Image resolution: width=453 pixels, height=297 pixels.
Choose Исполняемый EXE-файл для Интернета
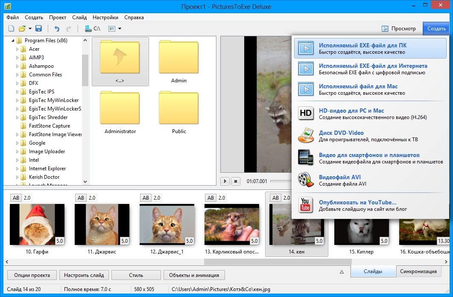point(370,69)
